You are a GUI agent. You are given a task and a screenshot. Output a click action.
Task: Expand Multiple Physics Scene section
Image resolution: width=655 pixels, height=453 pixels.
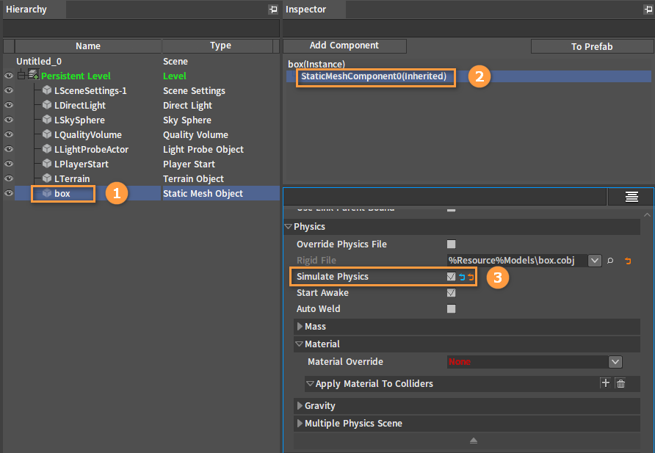point(300,423)
